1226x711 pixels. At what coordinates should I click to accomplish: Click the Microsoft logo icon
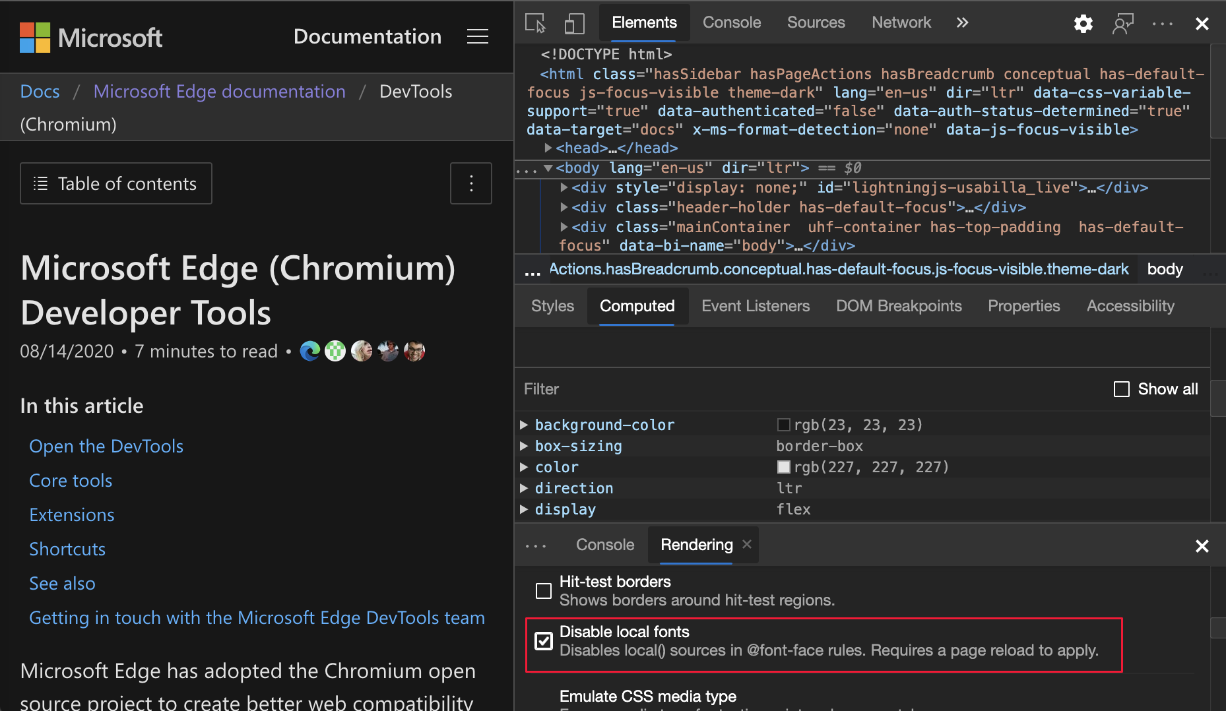[35, 38]
